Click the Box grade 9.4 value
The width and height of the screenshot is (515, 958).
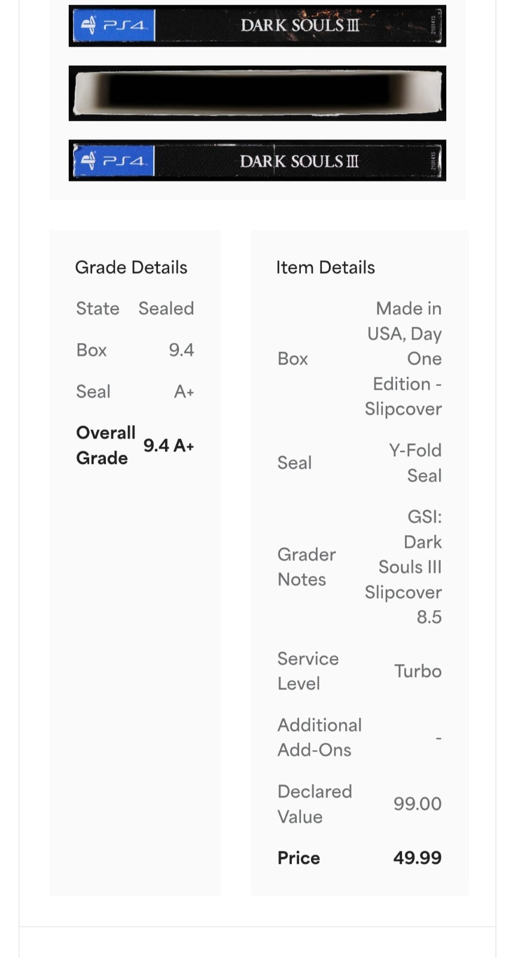pos(181,350)
